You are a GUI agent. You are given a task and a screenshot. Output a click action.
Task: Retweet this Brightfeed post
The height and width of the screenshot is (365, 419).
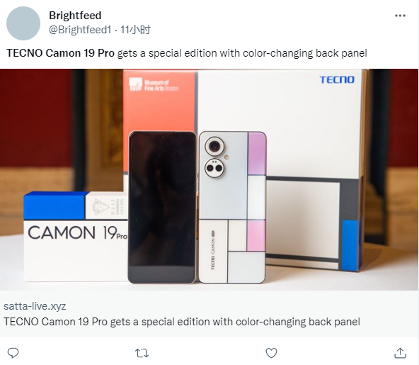pos(142,353)
